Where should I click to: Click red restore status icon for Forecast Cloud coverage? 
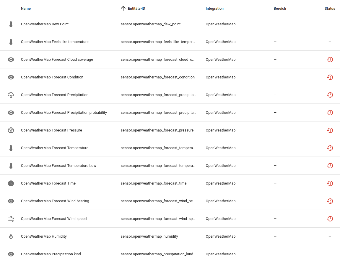pyautogui.click(x=330, y=60)
